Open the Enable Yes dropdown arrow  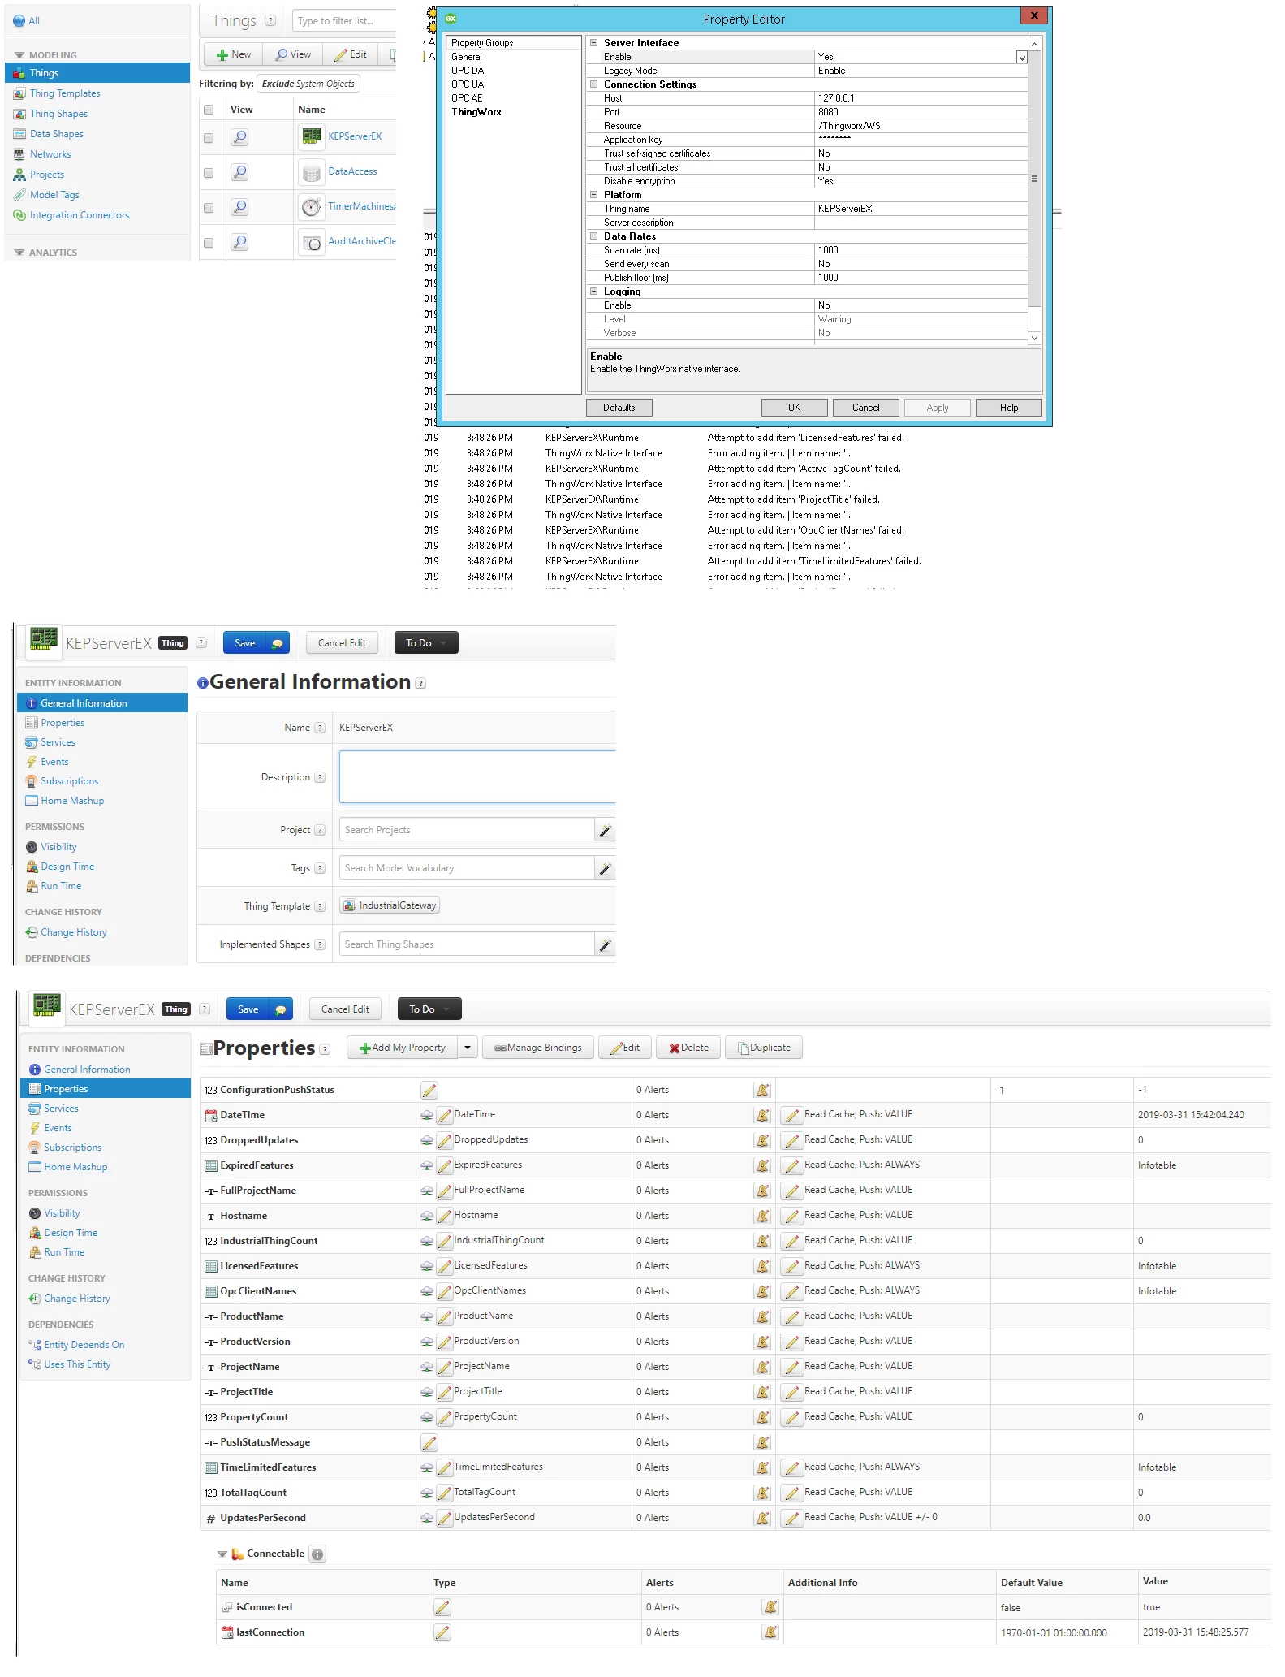point(1022,57)
